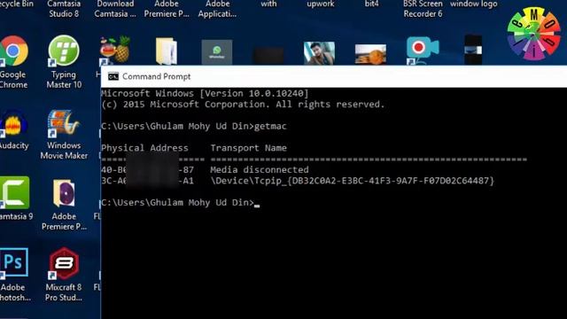Open Windows Movie Maker shortcut
This screenshot has height=319, width=567.
click(x=64, y=123)
